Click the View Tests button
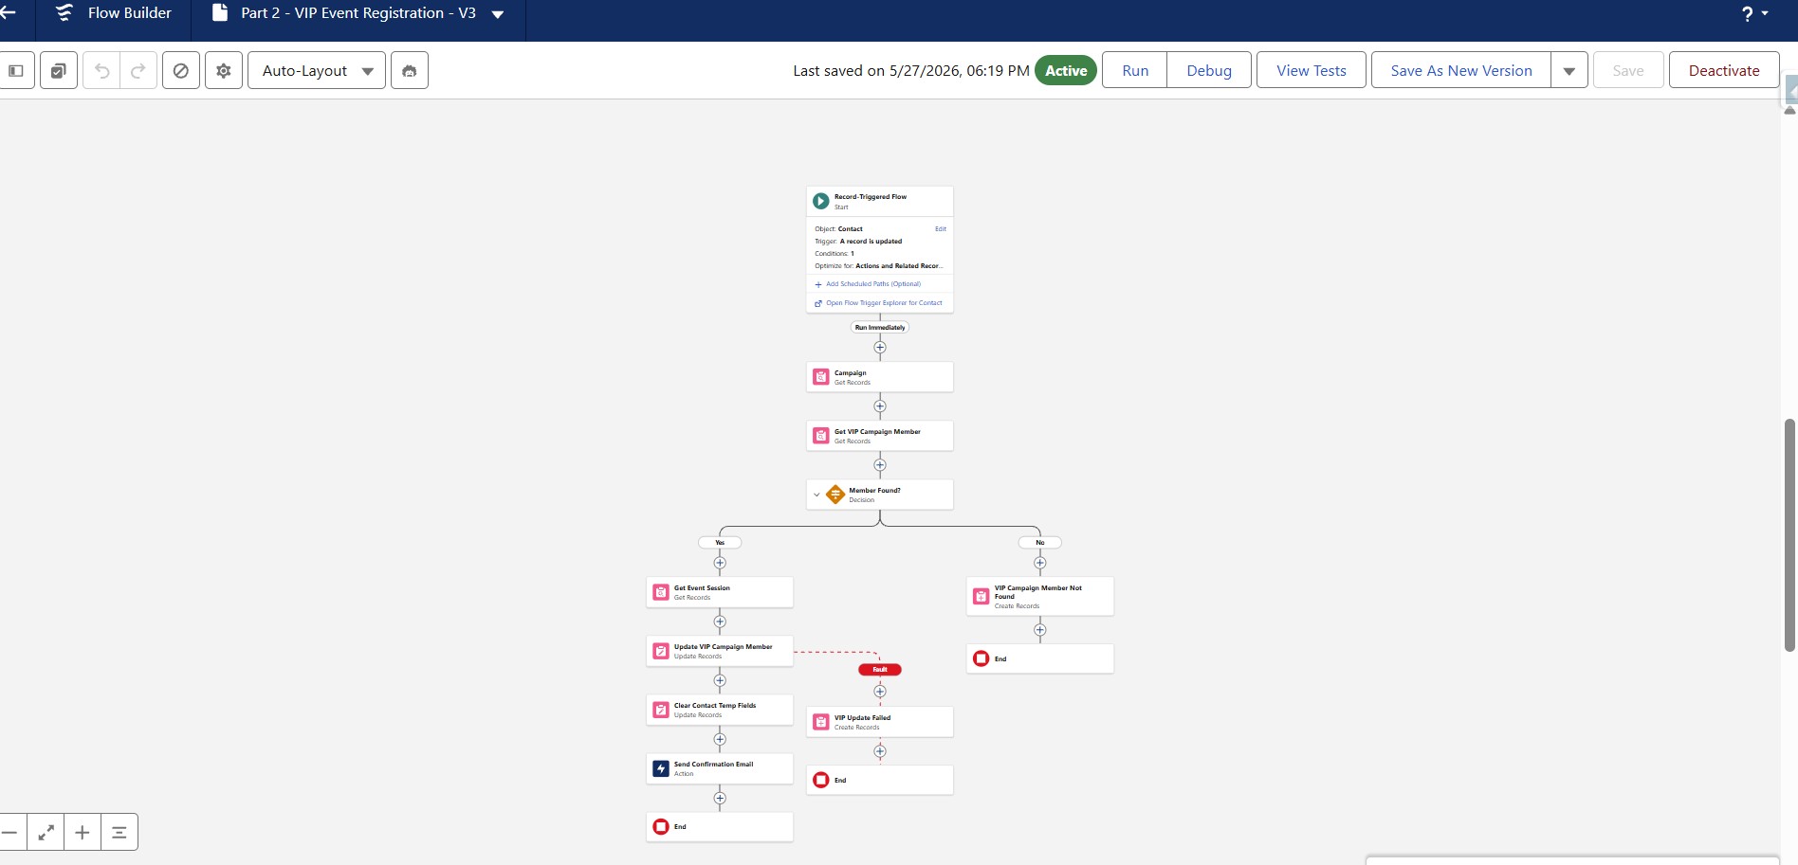The height and width of the screenshot is (865, 1798). coord(1312,70)
